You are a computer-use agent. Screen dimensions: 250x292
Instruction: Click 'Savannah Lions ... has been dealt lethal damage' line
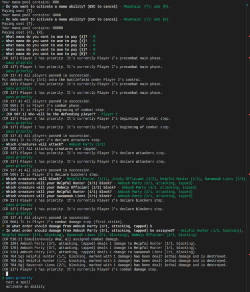point(114,265)
